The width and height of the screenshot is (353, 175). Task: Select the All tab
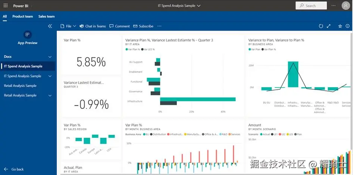[5, 16]
